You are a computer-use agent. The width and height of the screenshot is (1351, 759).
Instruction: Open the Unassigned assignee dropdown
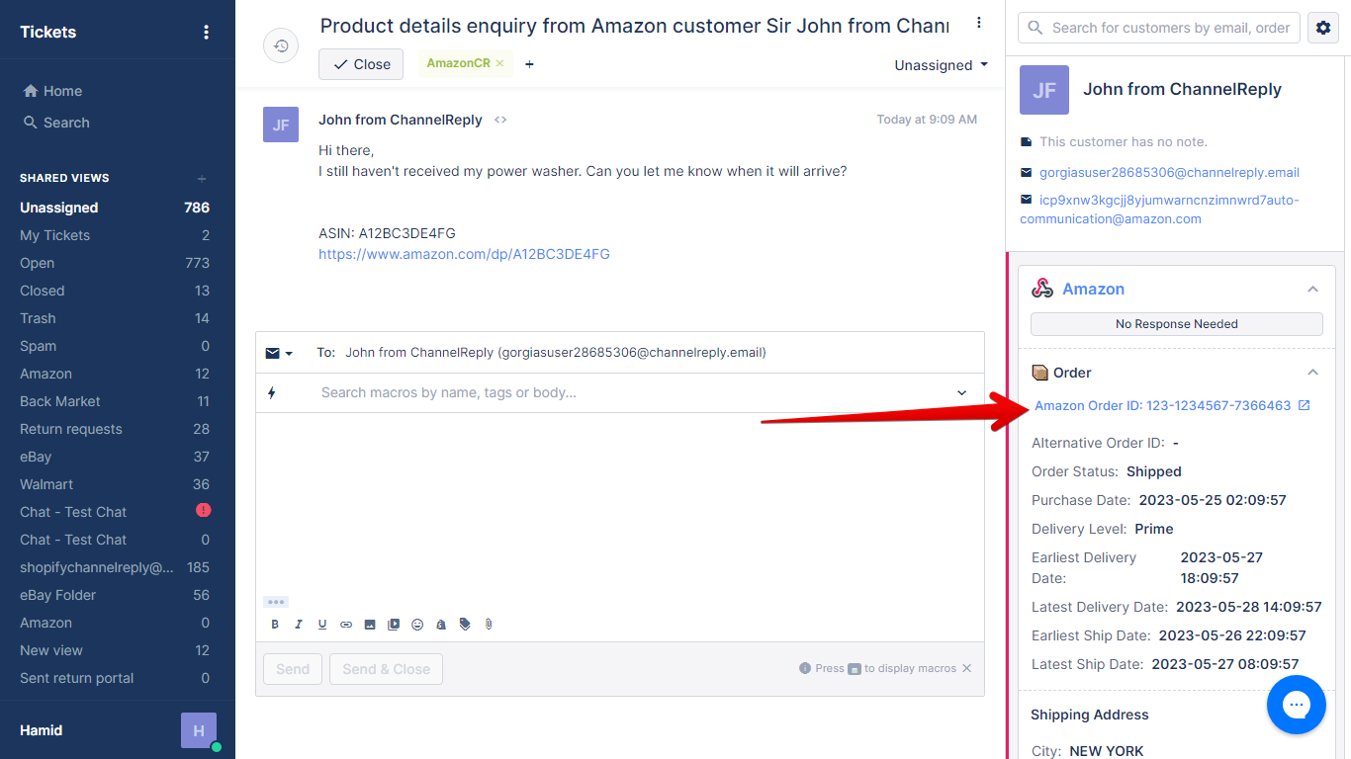coord(942,65)
